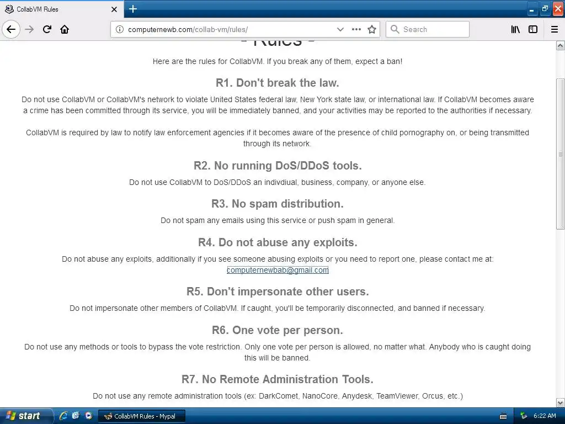Open the computernewbab@gmail.com email link
The height and width of the screenshot is (424, 565).
278,270
